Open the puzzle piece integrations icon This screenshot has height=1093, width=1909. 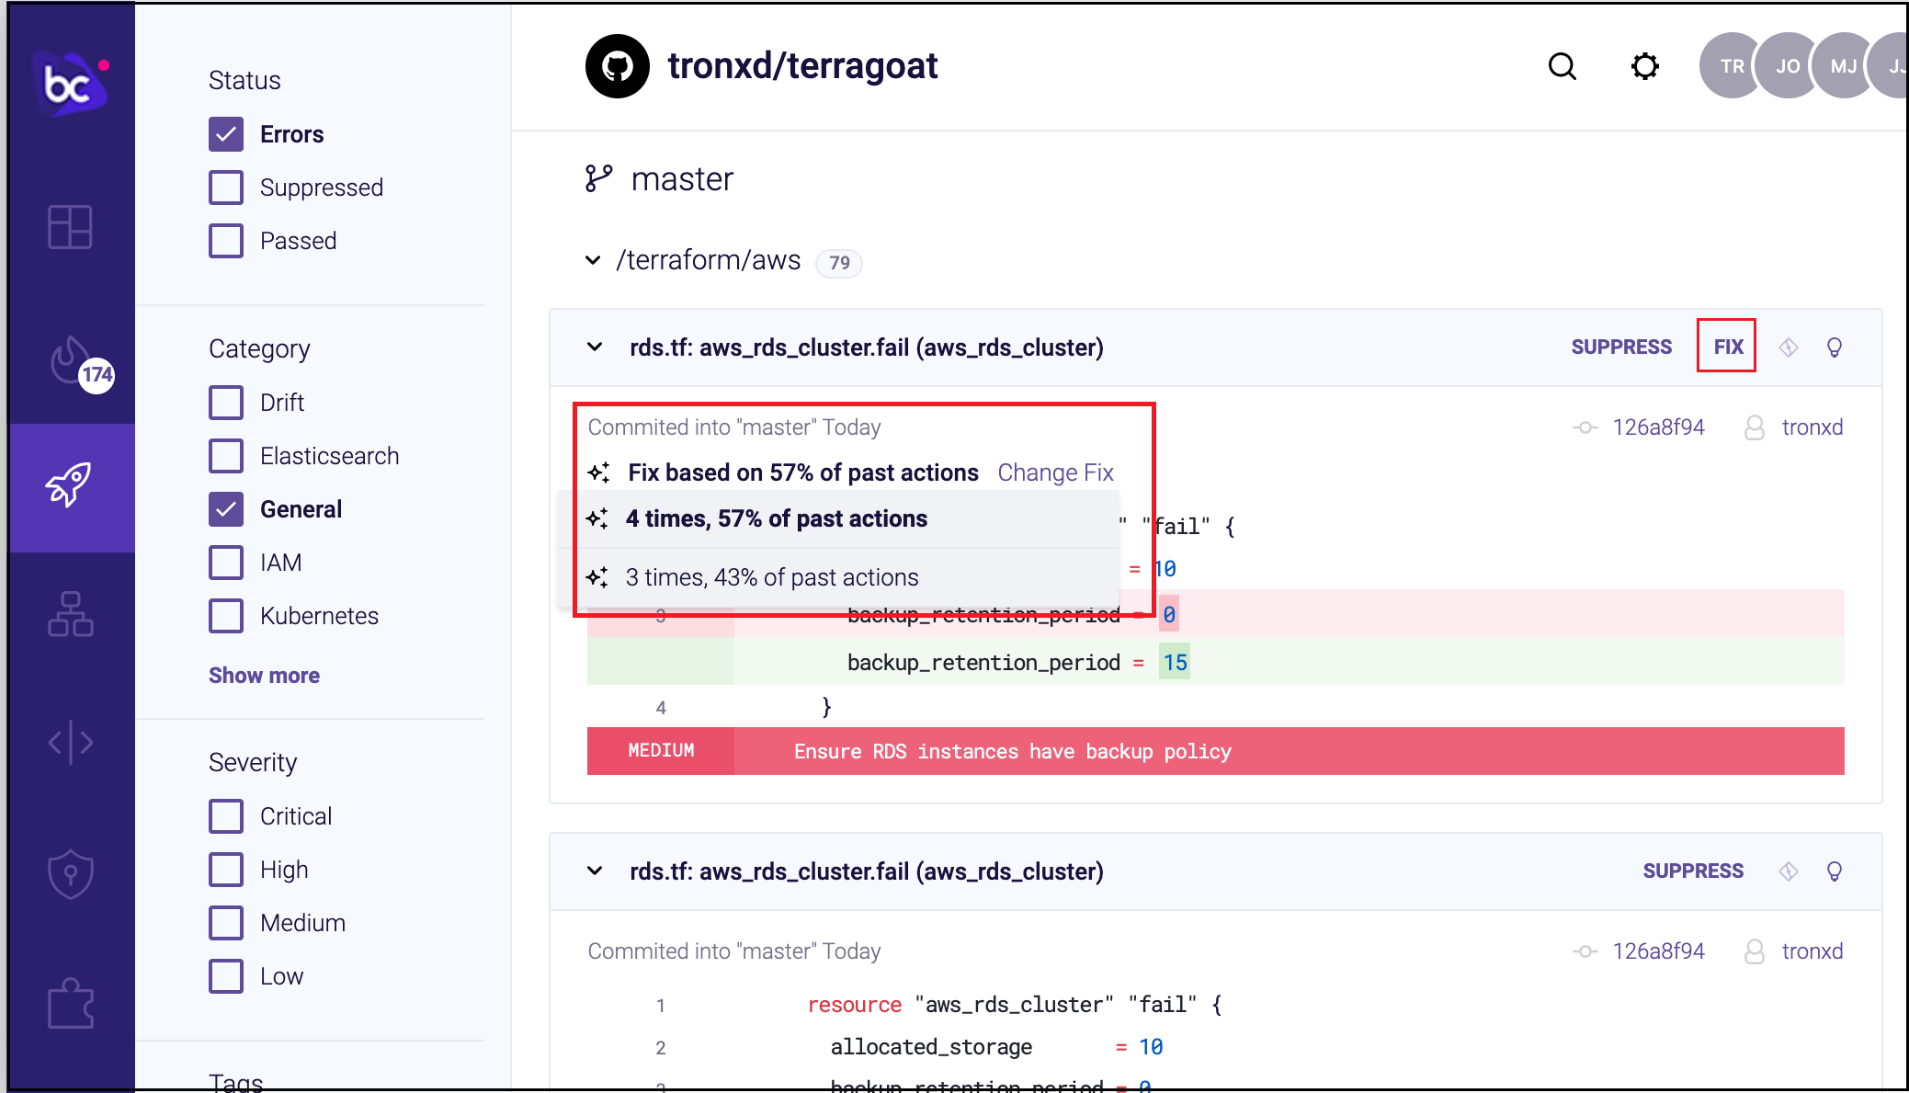coord(70,1003)
